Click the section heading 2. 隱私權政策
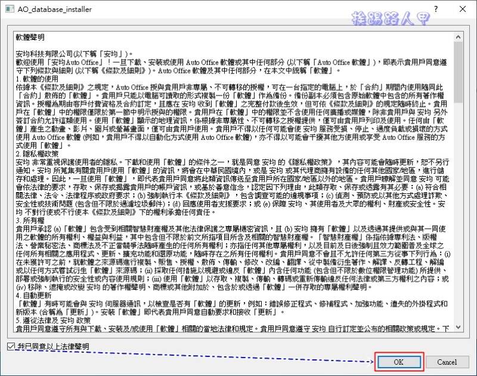The width and height of the screenshot is (477, 376). click(37, 154)
